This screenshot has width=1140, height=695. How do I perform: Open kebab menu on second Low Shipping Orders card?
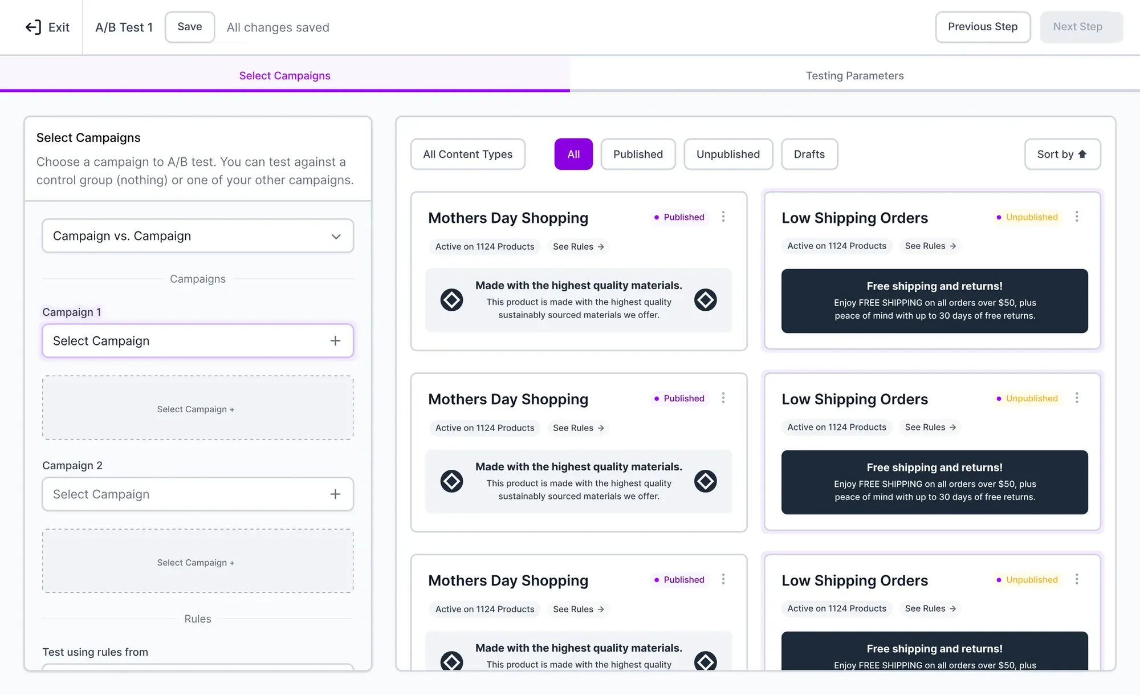tap(1077, 398)
